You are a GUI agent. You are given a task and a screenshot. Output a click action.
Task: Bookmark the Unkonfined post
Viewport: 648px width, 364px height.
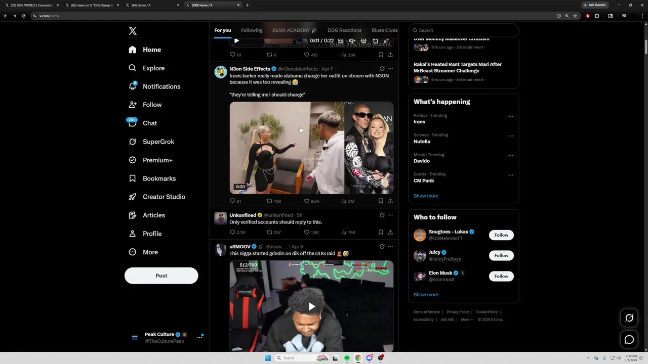coord(381,232)
